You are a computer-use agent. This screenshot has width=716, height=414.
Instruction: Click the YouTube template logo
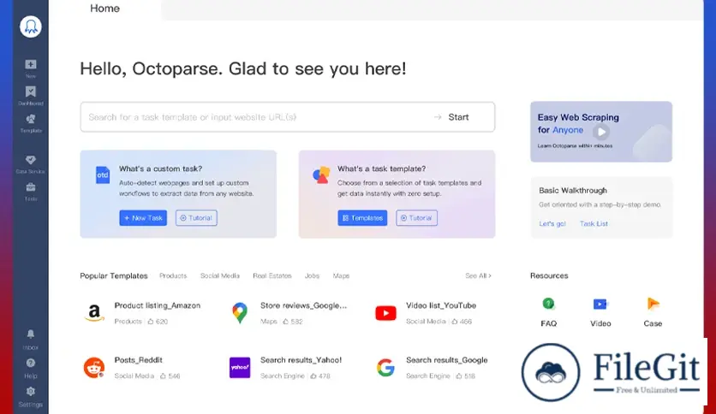[386, 313]
